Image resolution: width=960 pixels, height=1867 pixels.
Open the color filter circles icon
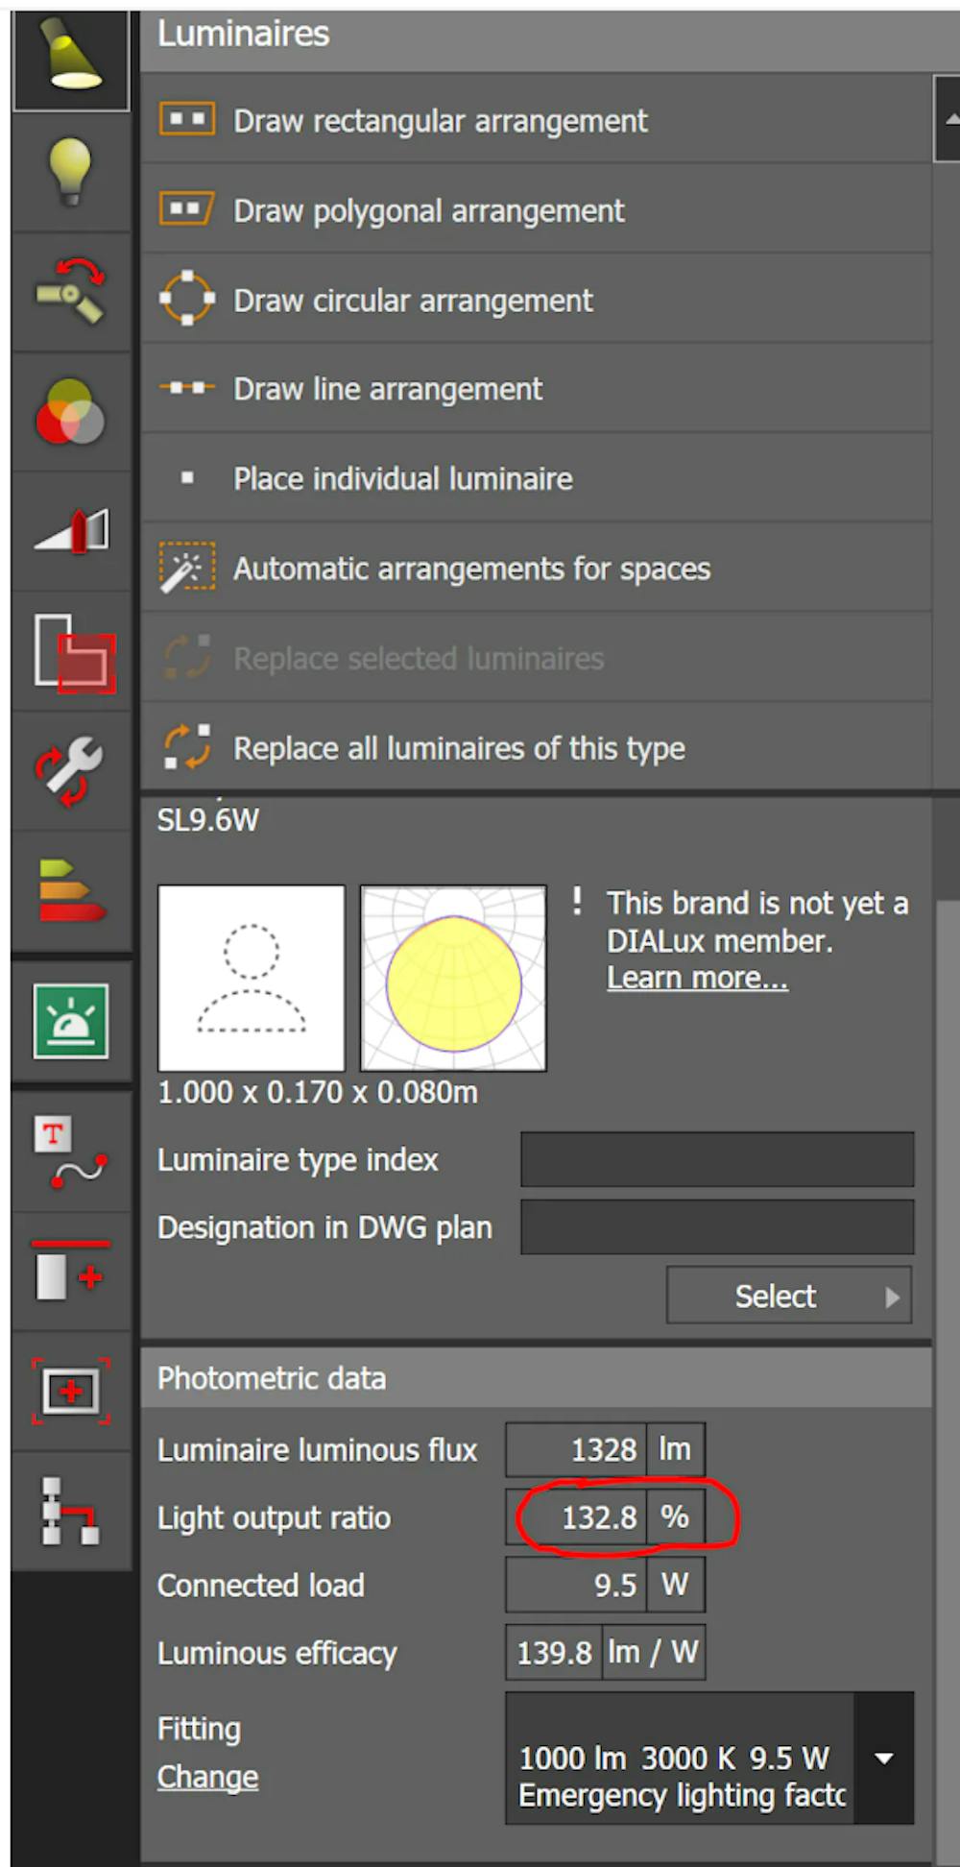point(70,412)
